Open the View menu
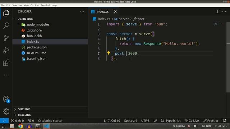This screenshot has width=230, height=129. (26, 5)
